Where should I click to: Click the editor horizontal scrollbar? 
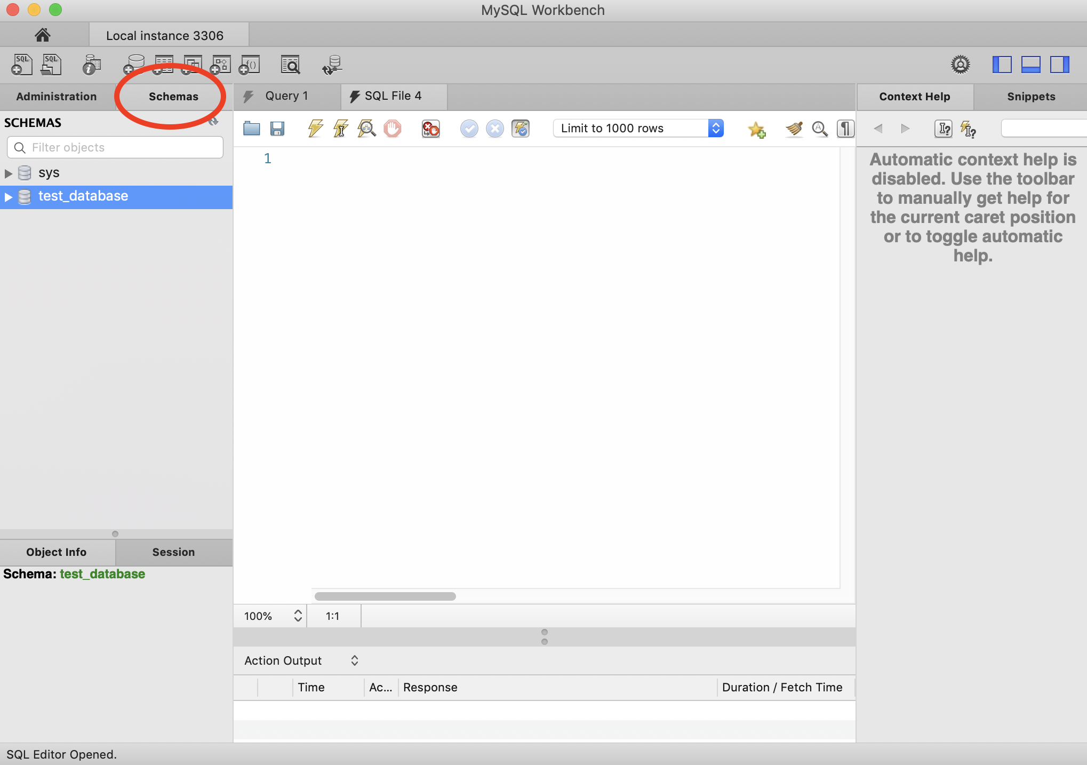click(x=385, y=596)
